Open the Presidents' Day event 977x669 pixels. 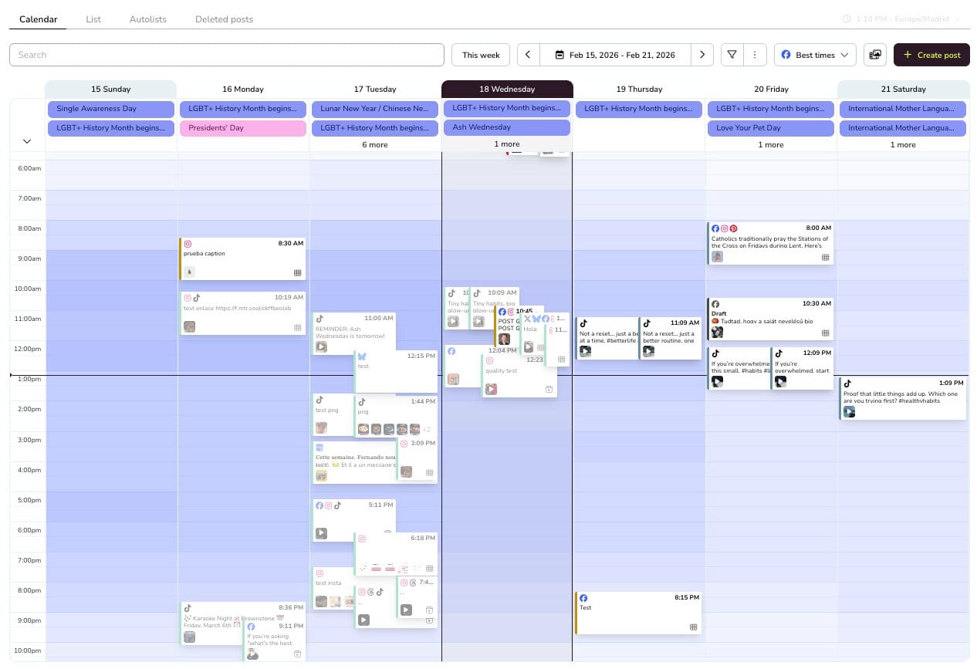click(243, 128)
